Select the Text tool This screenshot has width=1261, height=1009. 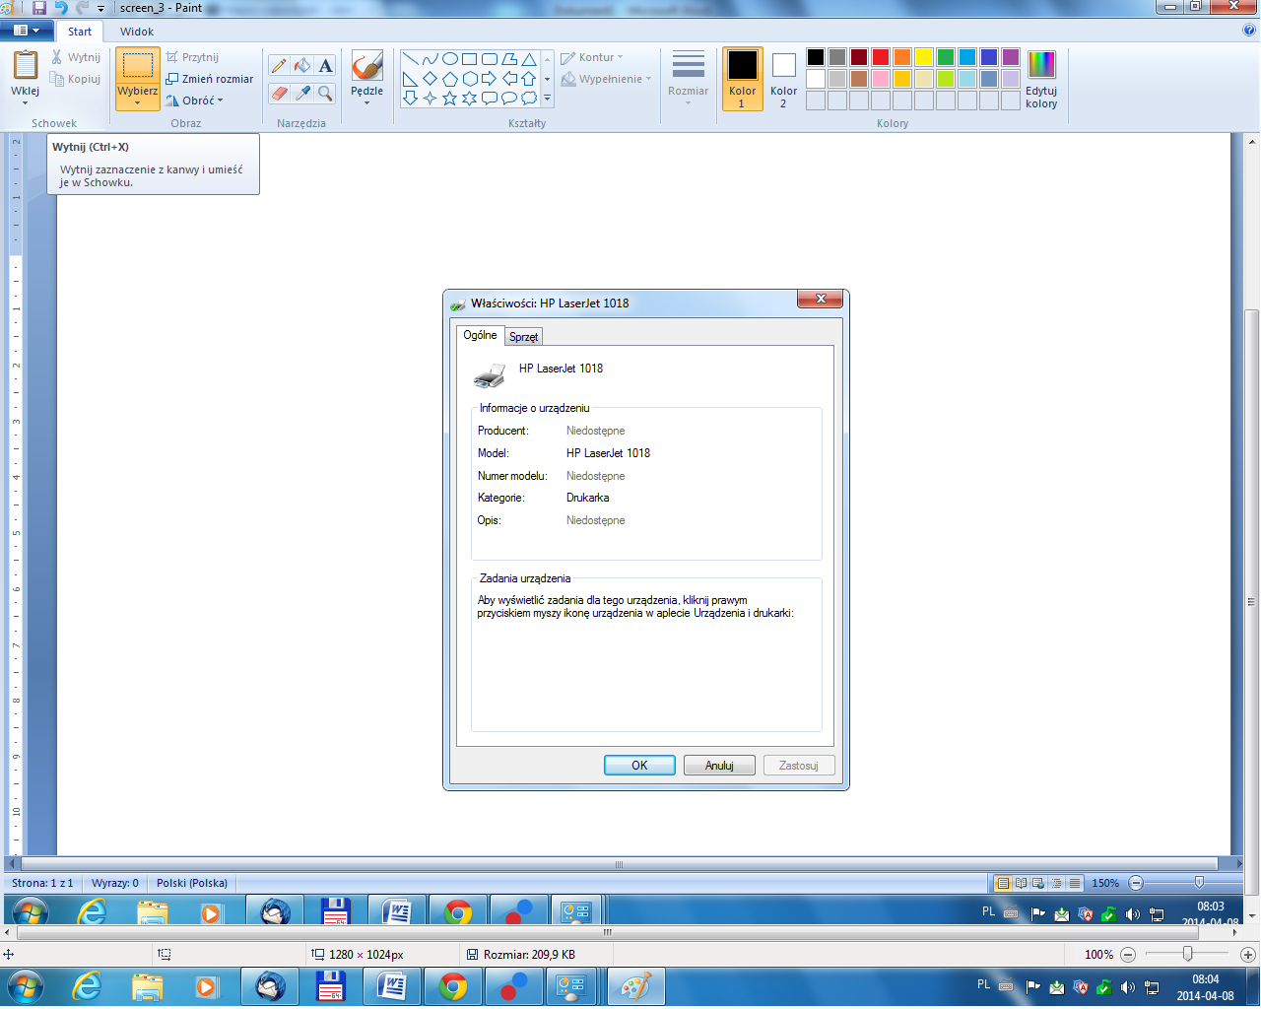[326, 66]
